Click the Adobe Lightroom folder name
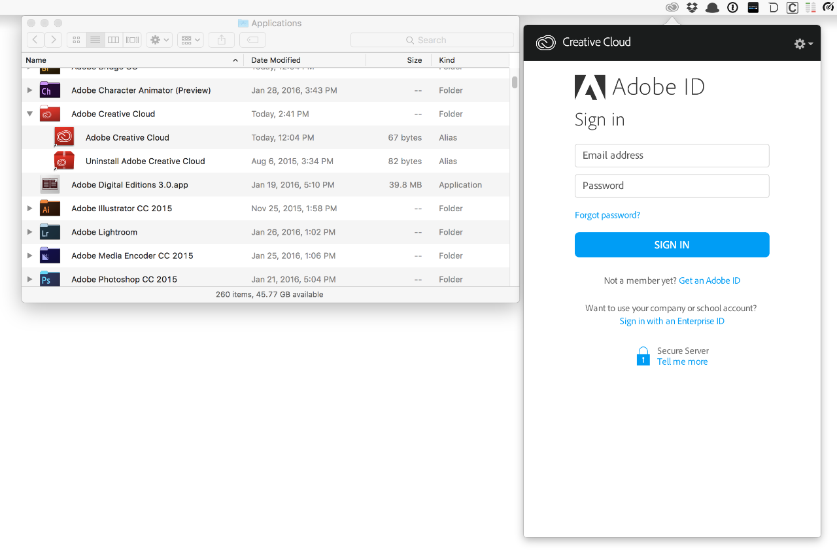 [x=104, y=232]
